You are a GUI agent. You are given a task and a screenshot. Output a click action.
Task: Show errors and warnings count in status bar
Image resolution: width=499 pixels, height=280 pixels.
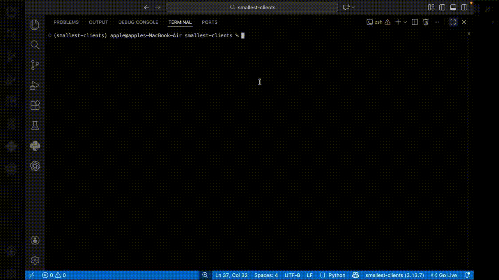tap(54, 275)
